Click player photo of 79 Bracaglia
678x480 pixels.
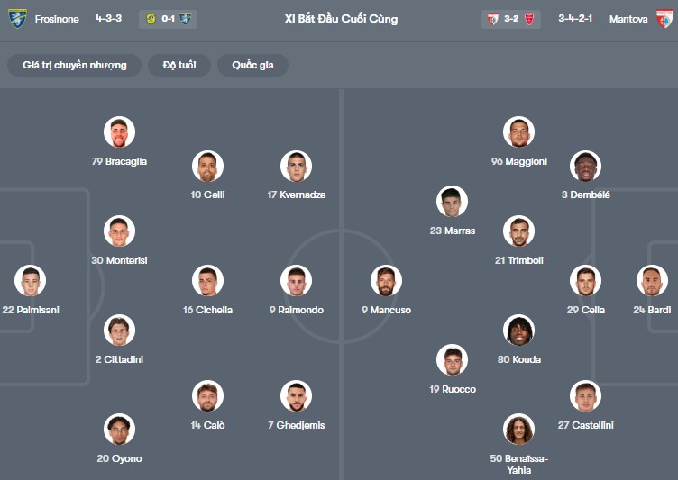(x=119, y=131)
